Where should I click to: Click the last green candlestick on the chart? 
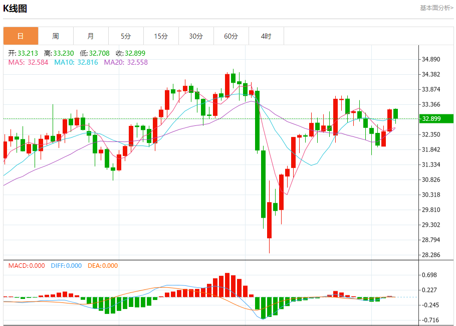(x=395, y=113)
